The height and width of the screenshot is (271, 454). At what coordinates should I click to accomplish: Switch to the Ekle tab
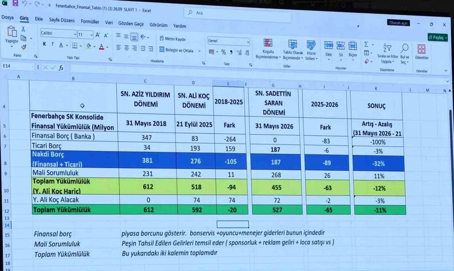point(39,19)
